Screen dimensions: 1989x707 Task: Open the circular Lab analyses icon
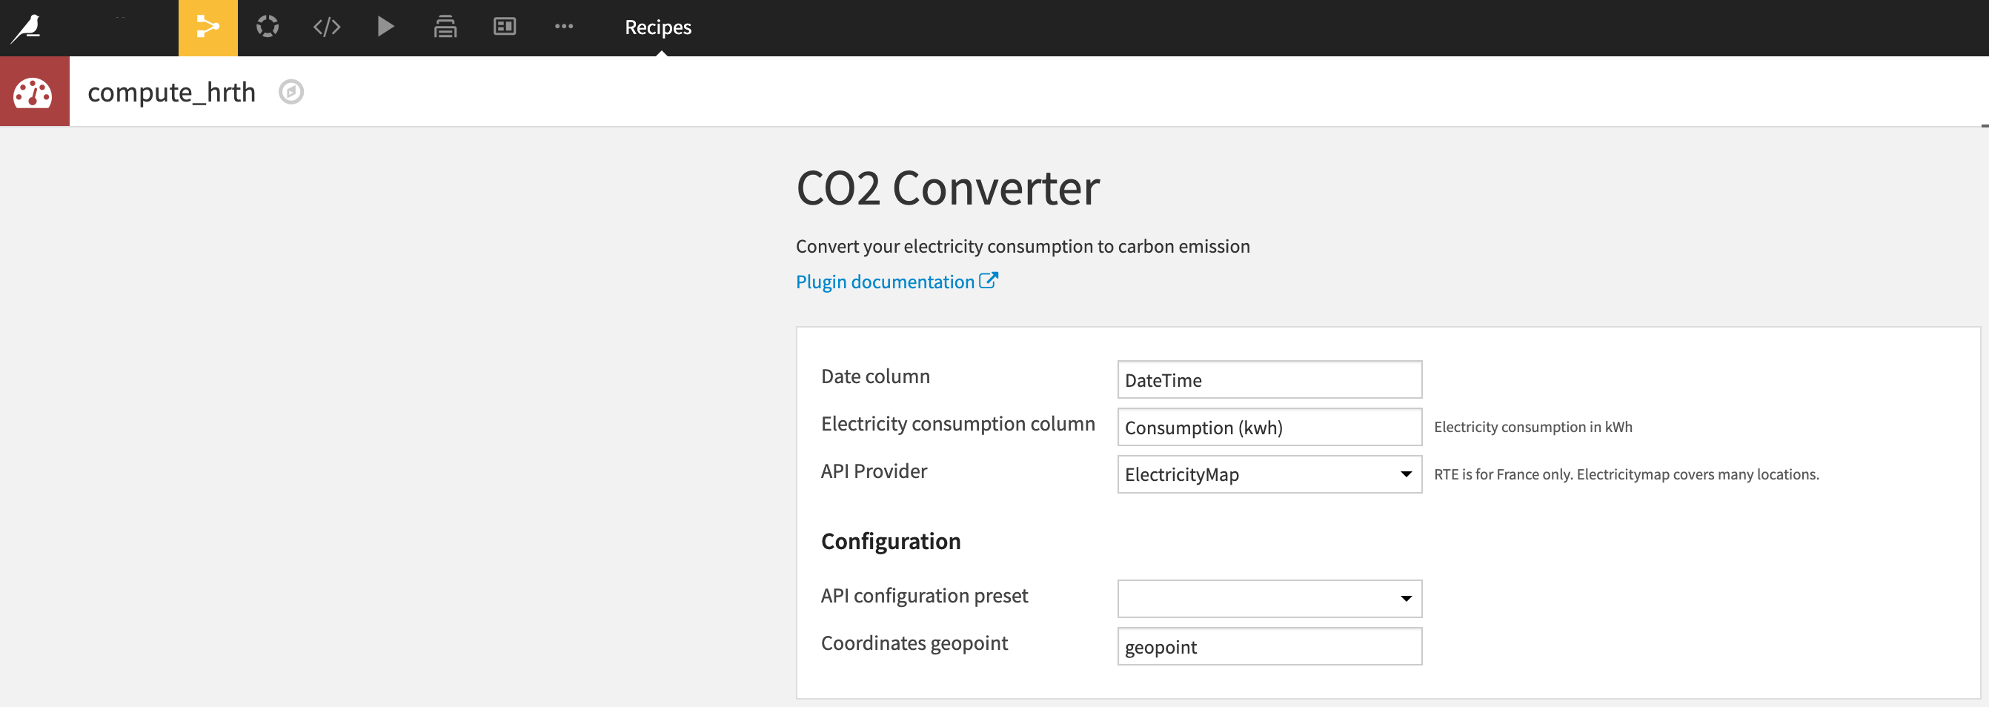(x=268, y=27)
